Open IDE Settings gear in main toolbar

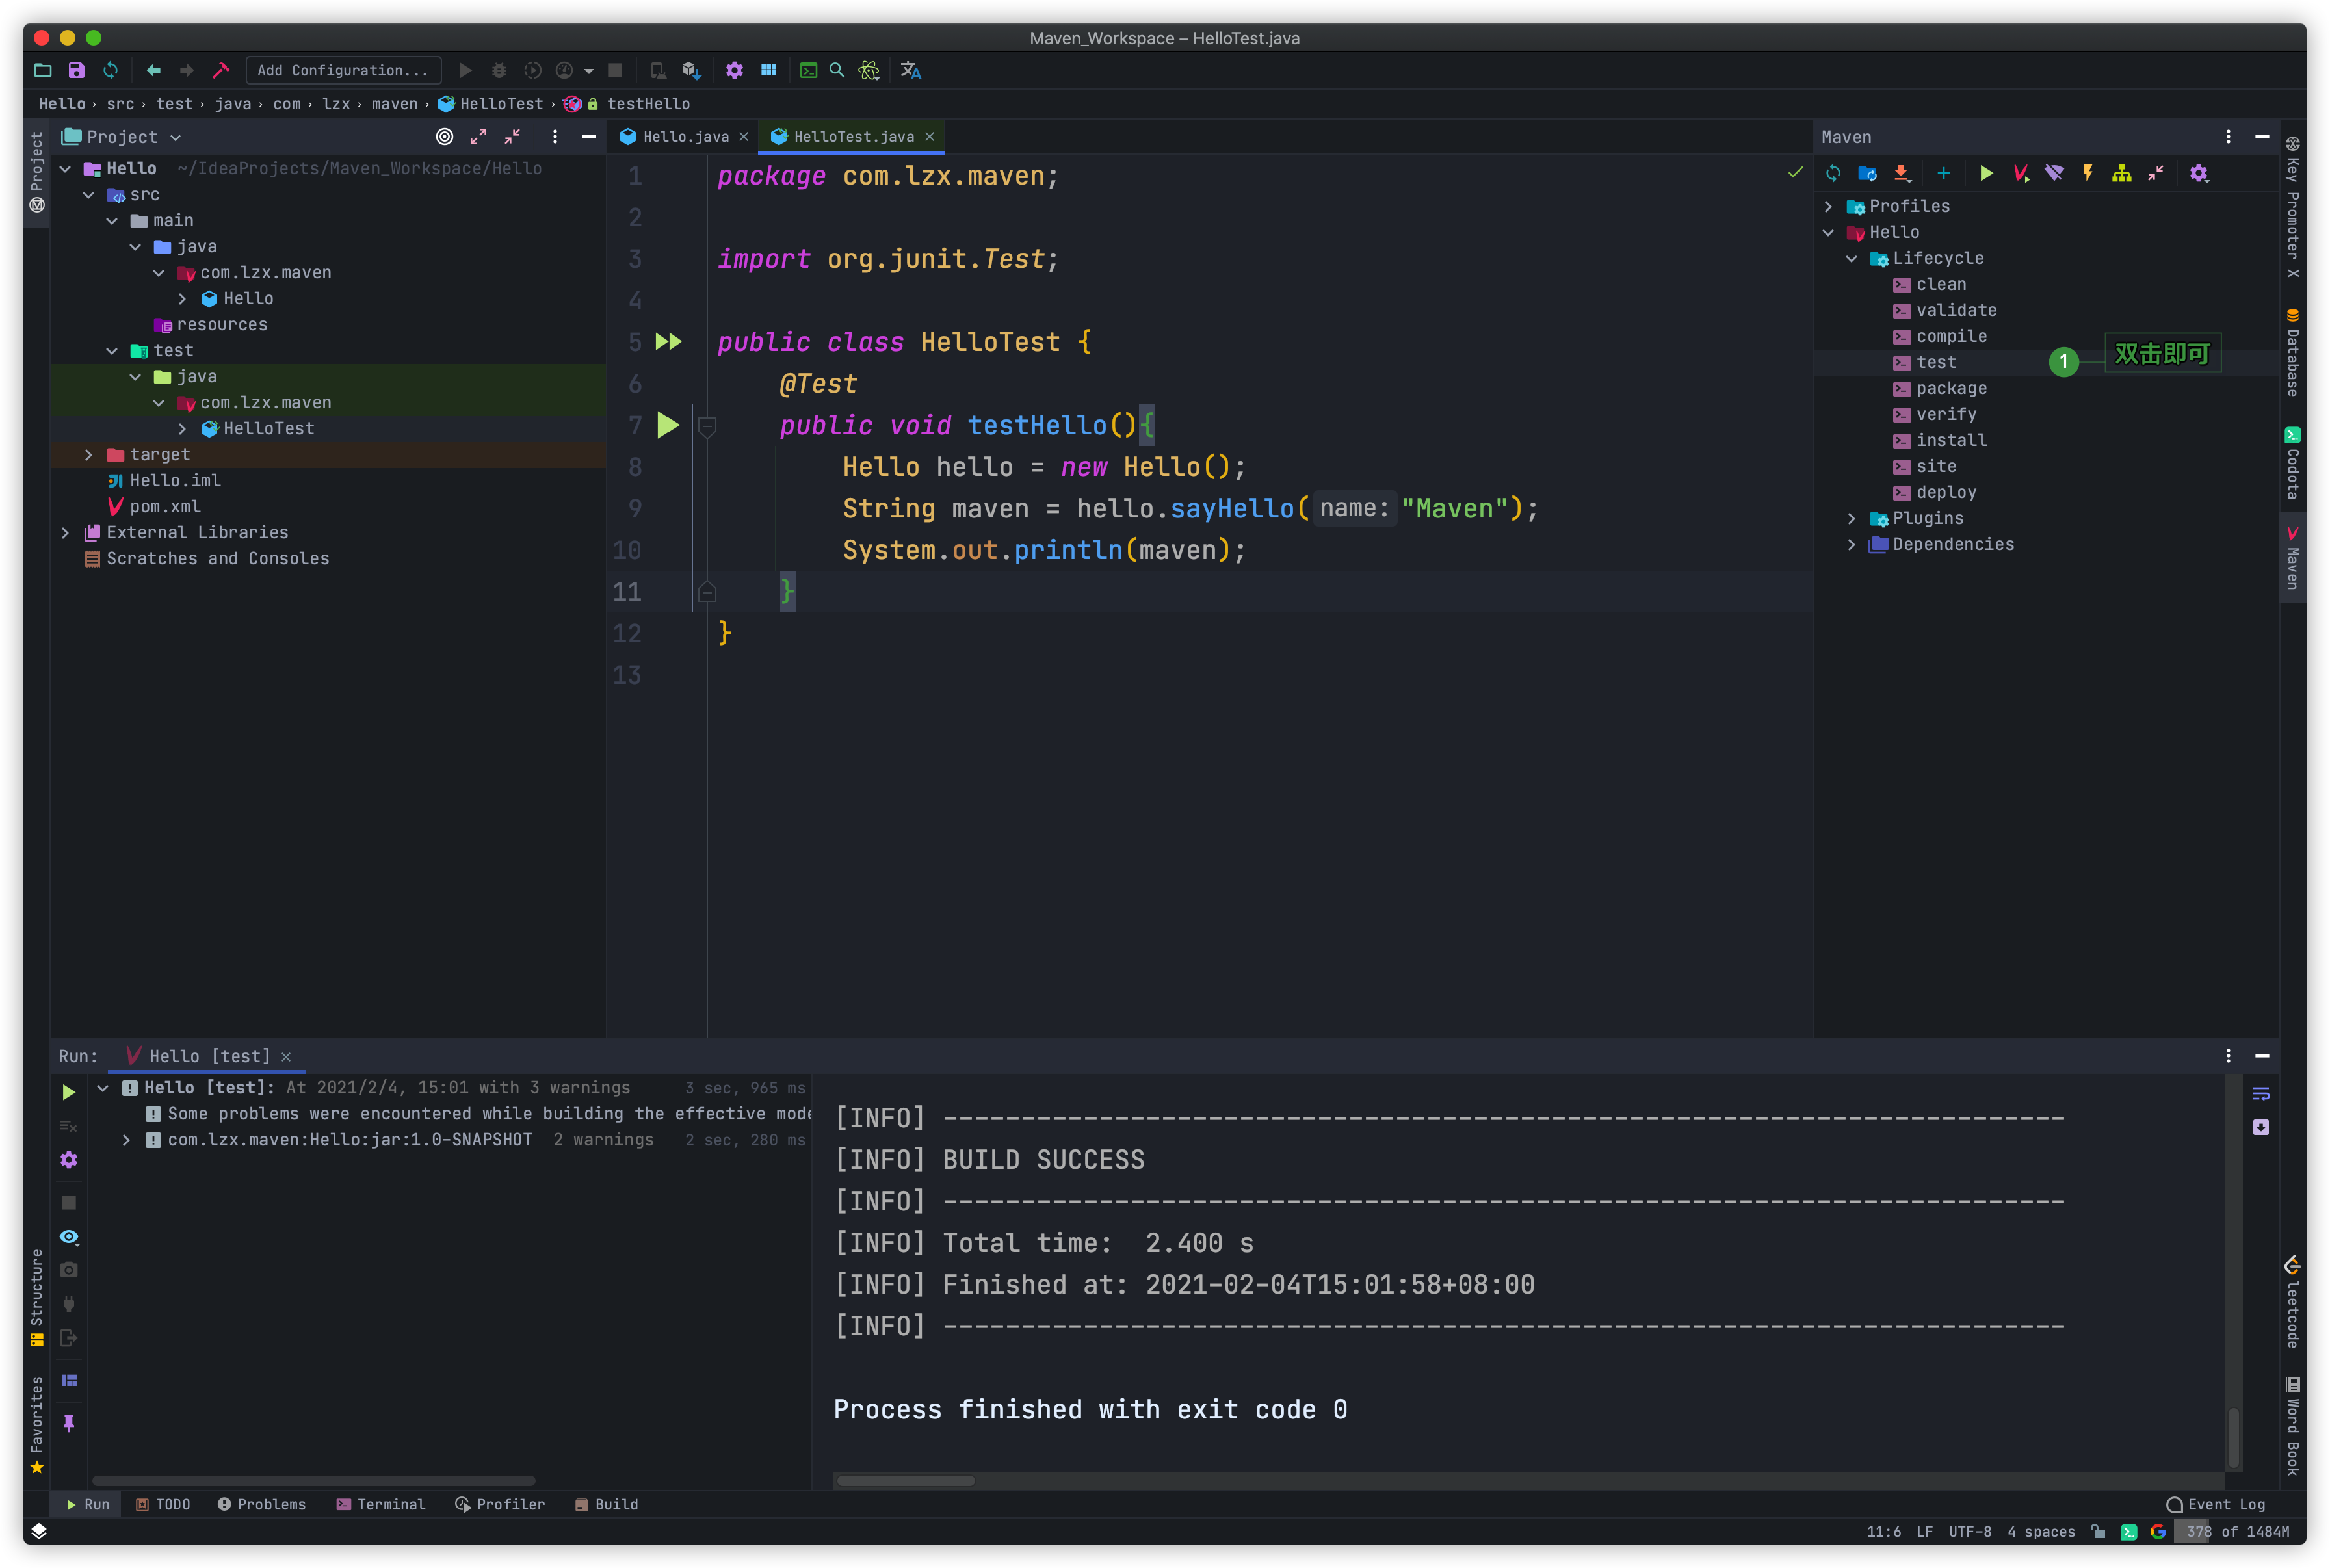pos(734,70)
